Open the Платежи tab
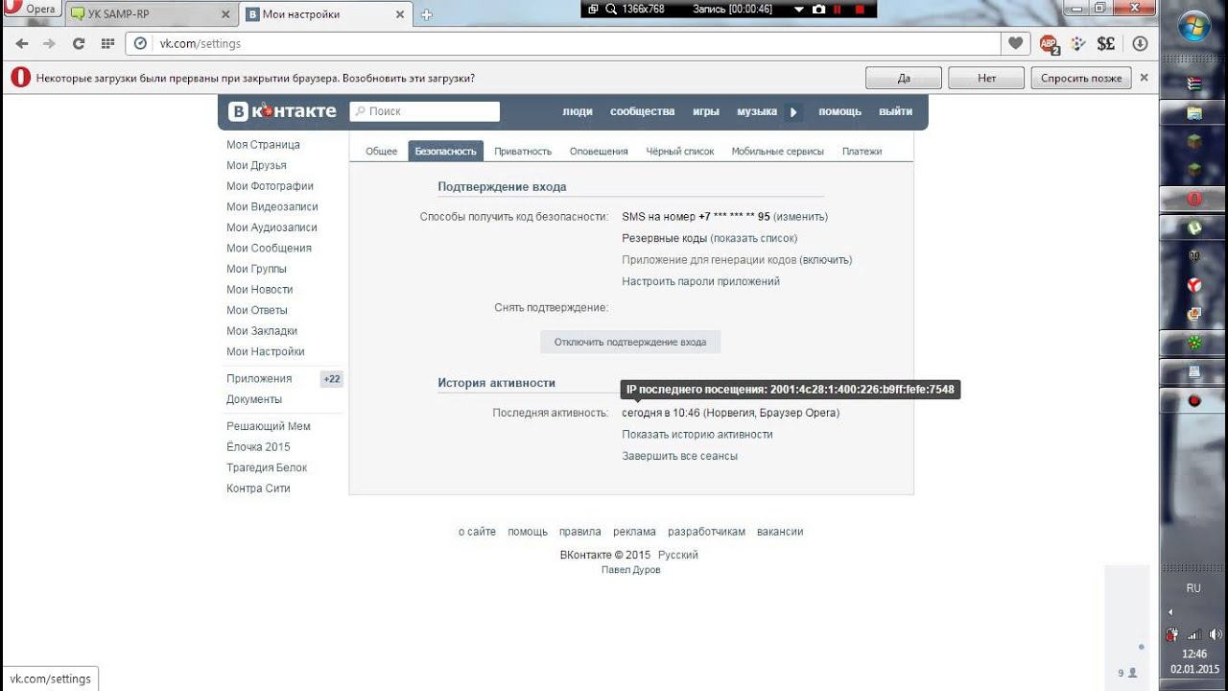Viewport: 1228px width, 691px height. tap(862, 151)
